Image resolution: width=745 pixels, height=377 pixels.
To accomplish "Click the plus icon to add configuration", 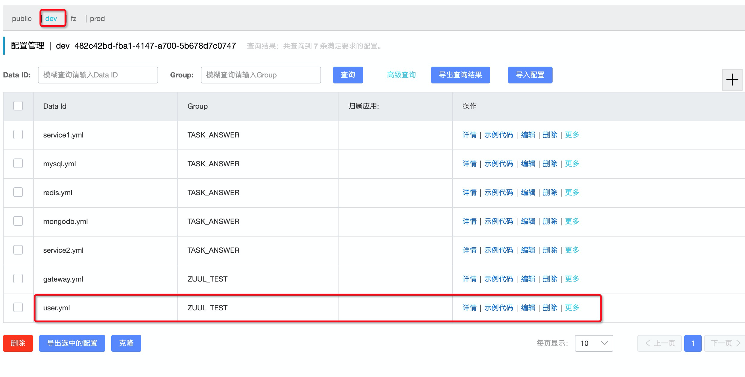I will pos(732,80).
